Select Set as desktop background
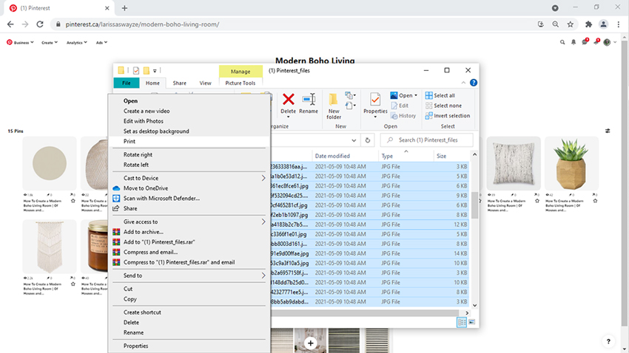 pos(189,131)
